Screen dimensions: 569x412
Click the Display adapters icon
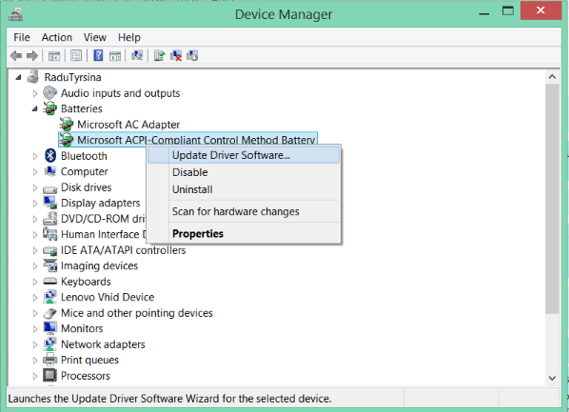tap(50, 203)
